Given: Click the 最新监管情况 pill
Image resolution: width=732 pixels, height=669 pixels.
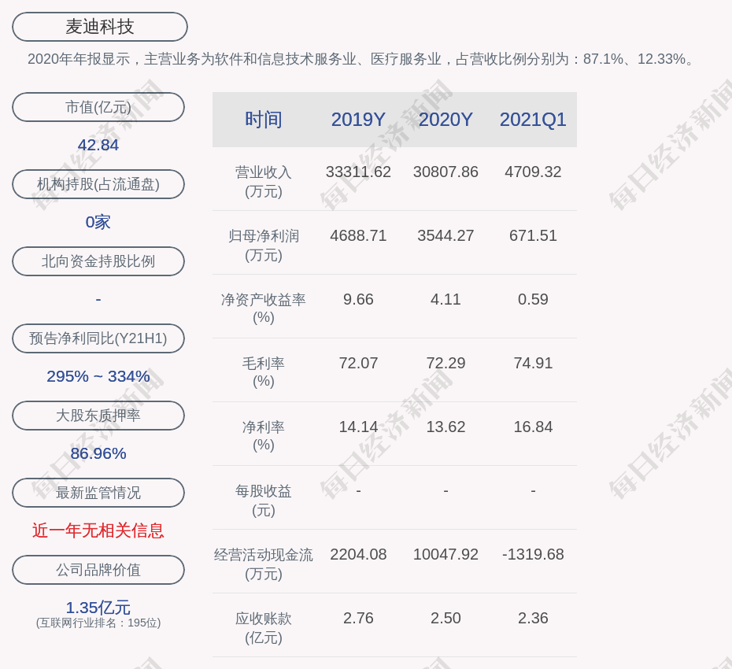Looking at the screenshot, I should coord(98,493).
